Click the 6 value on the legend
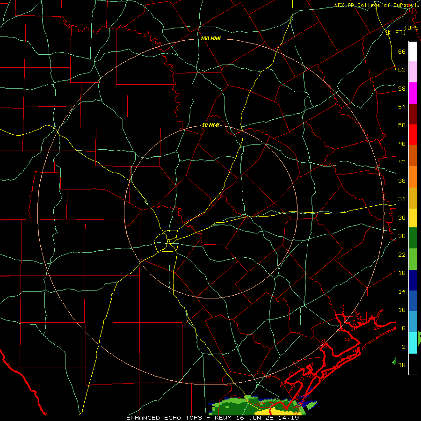 pyautogui.click(x=404, y=328)
